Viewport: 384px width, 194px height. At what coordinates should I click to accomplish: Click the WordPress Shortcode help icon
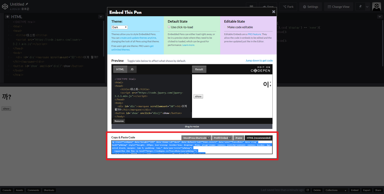point(208,138)
